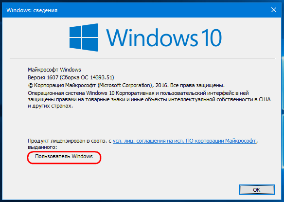Click the lower-right pane of the Windows logo
The height and width of the screenshot is (202, 284).
90,44
